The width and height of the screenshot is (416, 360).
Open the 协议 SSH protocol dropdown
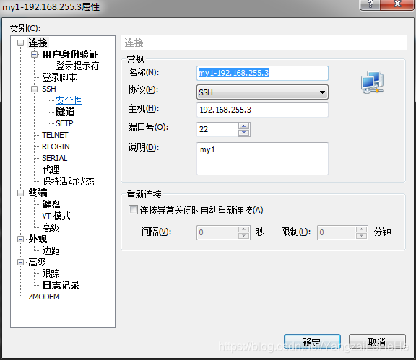tap(262, 92)
